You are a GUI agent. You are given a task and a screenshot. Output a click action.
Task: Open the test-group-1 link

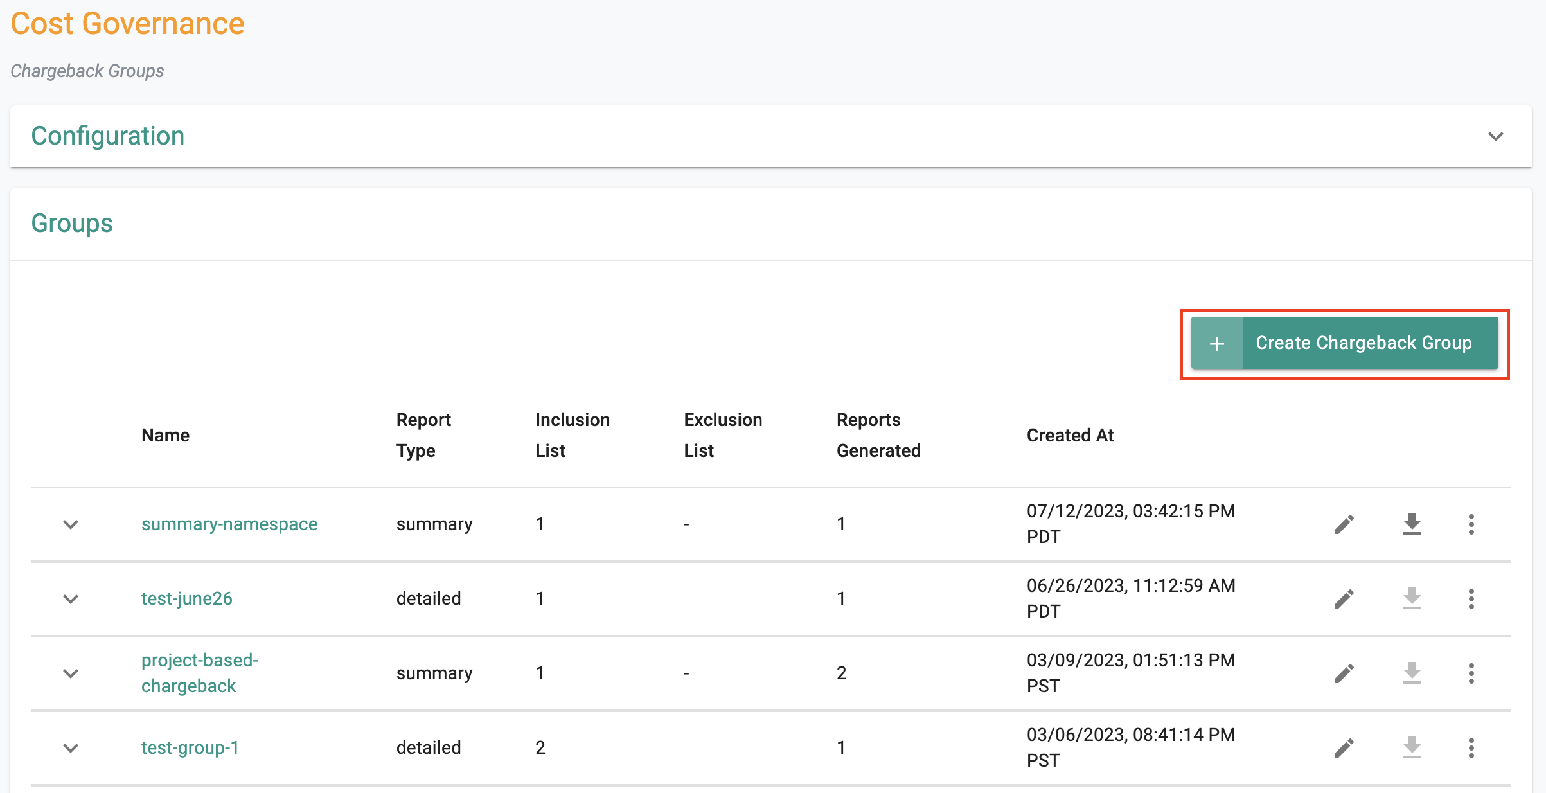click(190, 748)
